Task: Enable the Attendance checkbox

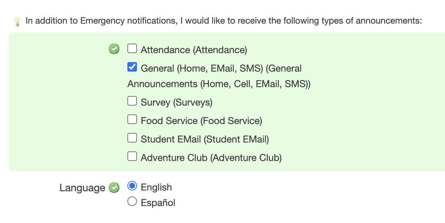Action: pos(132,48)
